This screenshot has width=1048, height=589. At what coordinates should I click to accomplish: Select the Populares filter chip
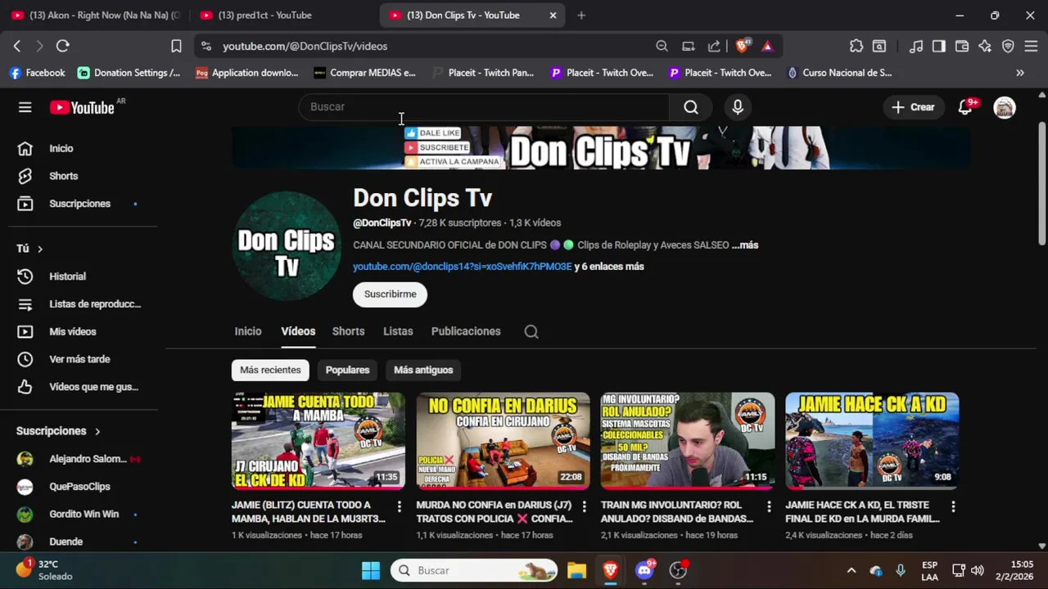pyautogui.click(x=347, y=370)
